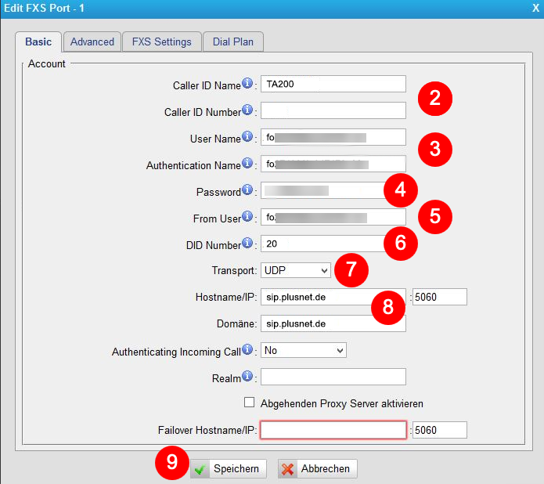
Task: Click the info icon beside Caller ID Number
Action: click(x=247, y=110)
